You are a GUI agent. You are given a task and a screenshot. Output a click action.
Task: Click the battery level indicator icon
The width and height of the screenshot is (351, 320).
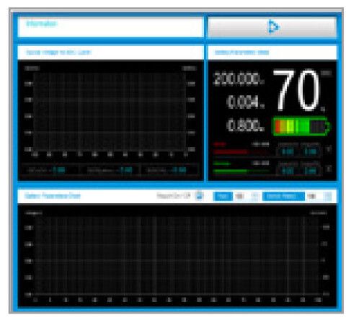302,126
